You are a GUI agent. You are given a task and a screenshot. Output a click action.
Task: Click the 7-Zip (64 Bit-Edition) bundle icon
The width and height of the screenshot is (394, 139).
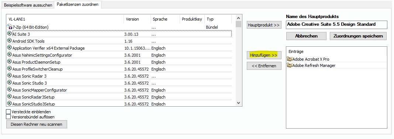pos(10,26)
